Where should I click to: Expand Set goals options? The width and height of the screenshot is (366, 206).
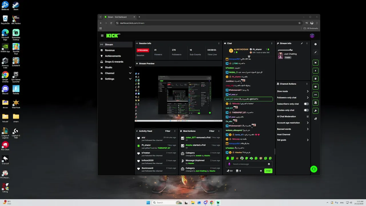(308, 140)
